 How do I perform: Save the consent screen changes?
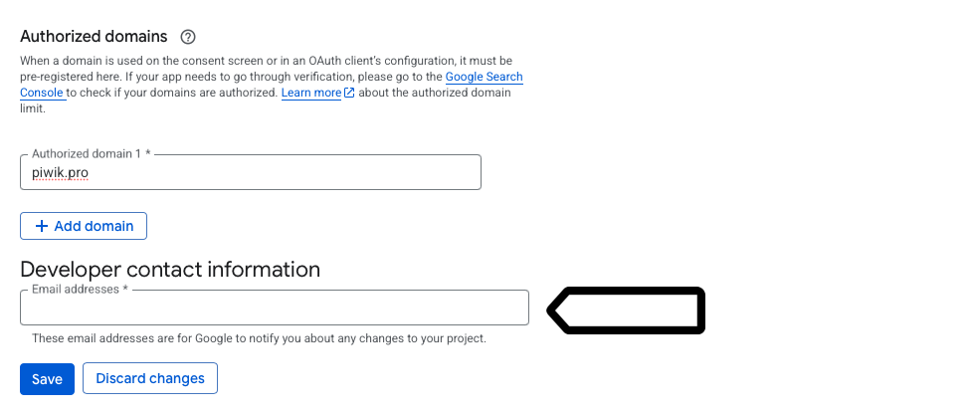tap(47, 379)
